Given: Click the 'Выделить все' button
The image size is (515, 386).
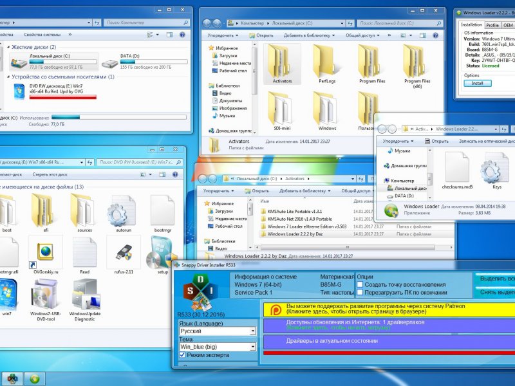Looking at the screenshot, I should (495, 279).
